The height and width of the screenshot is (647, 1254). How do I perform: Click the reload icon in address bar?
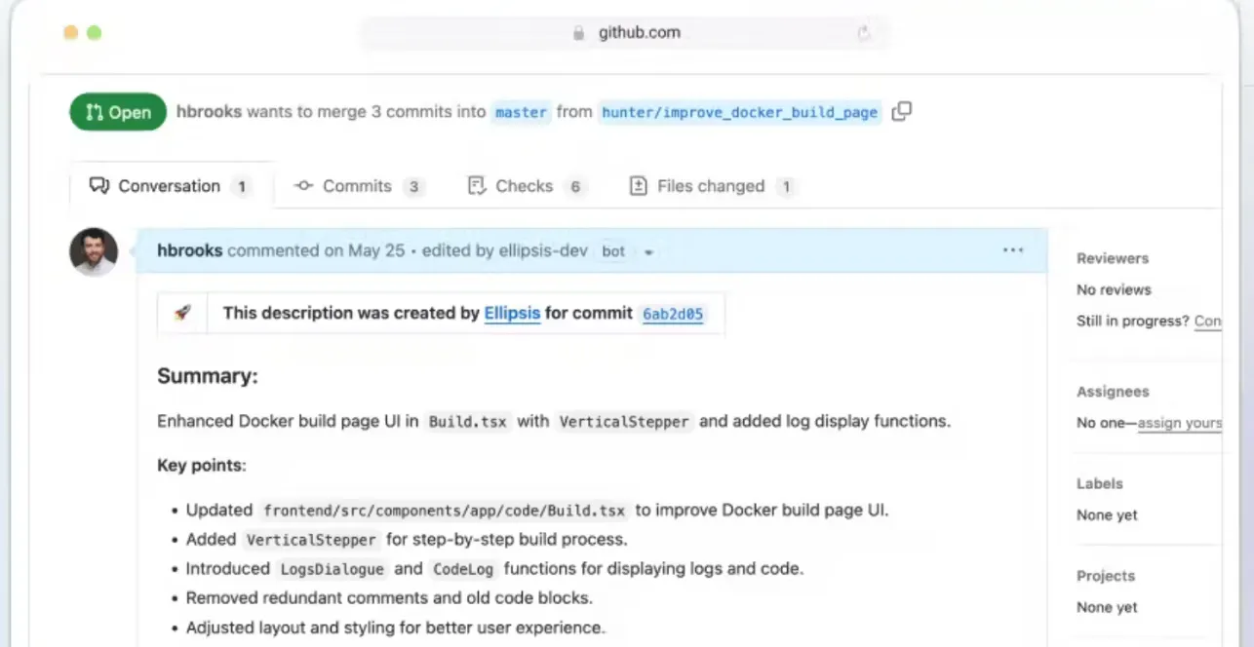(864, 33)
